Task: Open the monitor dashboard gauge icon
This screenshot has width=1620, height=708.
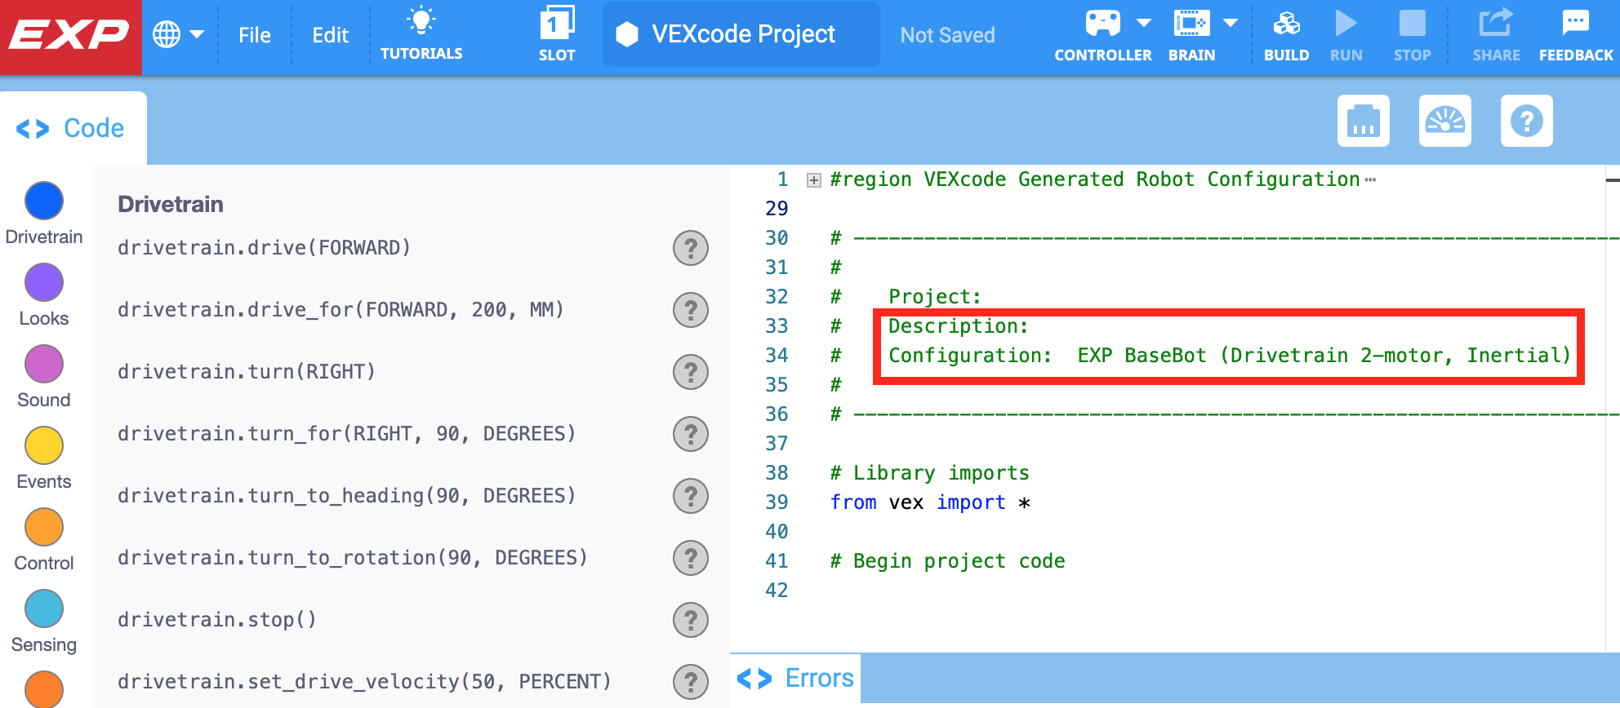Action: [x=1444, y=121]
